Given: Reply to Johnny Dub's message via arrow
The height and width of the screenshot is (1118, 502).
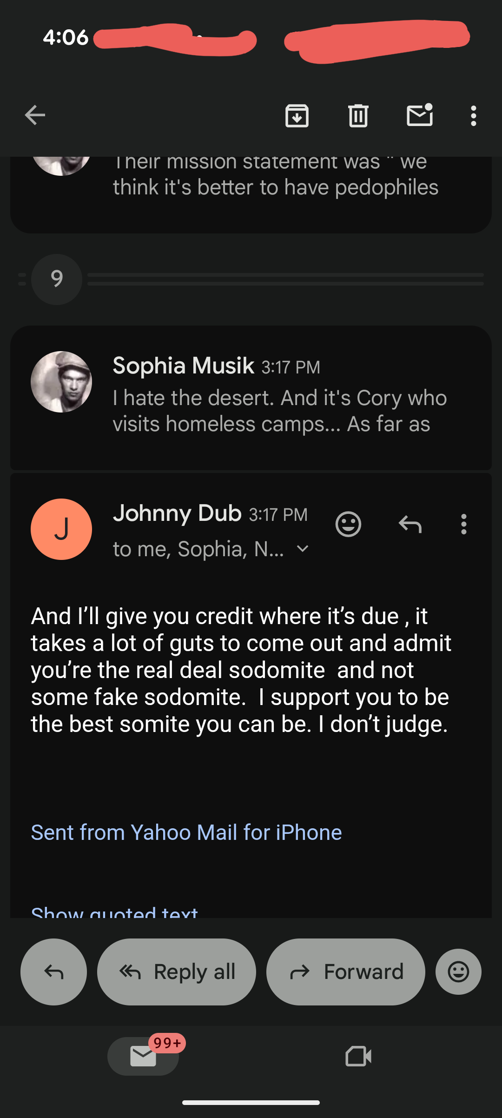Looking at the screenshot, I should [410, 525].
